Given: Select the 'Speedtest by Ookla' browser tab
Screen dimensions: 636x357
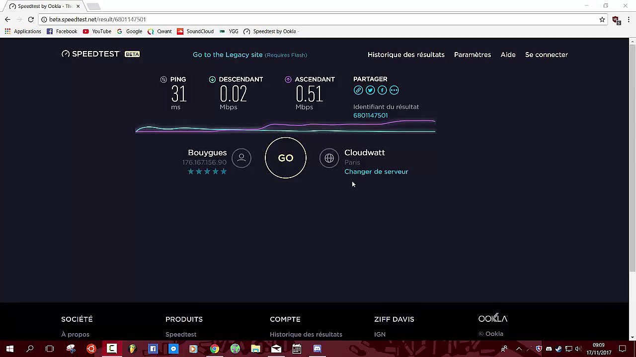Looking at the screenshot, I should pyautogui.click(x=44, y=6).
